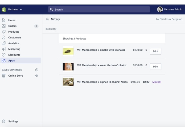The height and width of the screenshot is (131, 185).
Task: Switch to the Inventory tab
Action: pyautogui.click(x=51, y=29)
